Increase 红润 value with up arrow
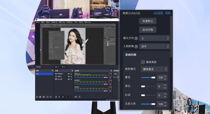Image resolution: width=210 pixels, height=114 pixels. (165, 94)
